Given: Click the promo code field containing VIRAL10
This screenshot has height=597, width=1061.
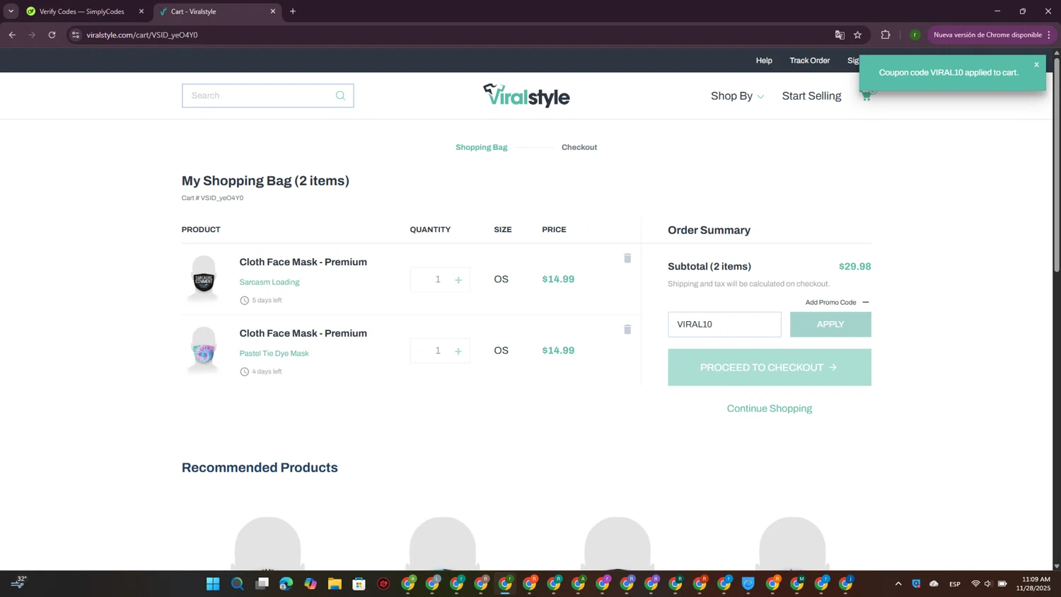Looking at the screenshot, I should (x=724, y=325).
